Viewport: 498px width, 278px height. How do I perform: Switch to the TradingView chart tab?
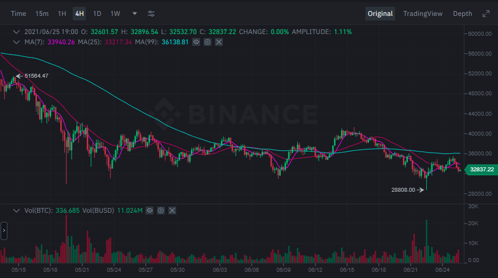pos(422,14)
